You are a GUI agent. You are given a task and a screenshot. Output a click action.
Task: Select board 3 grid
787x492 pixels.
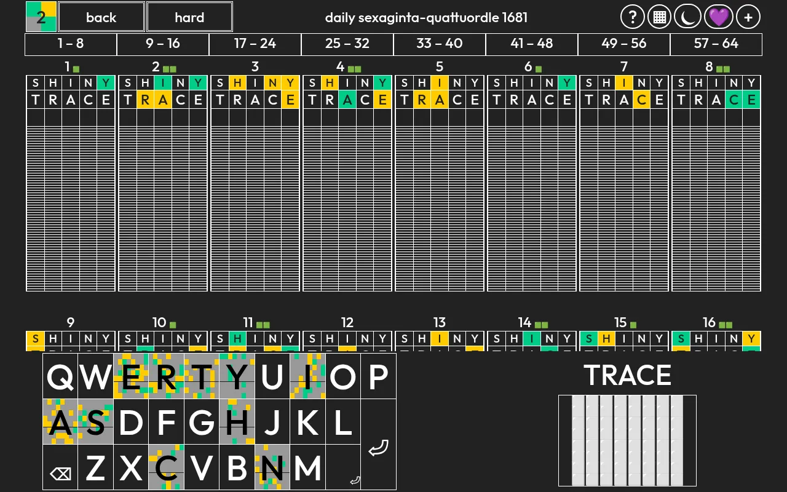[255, 183]
